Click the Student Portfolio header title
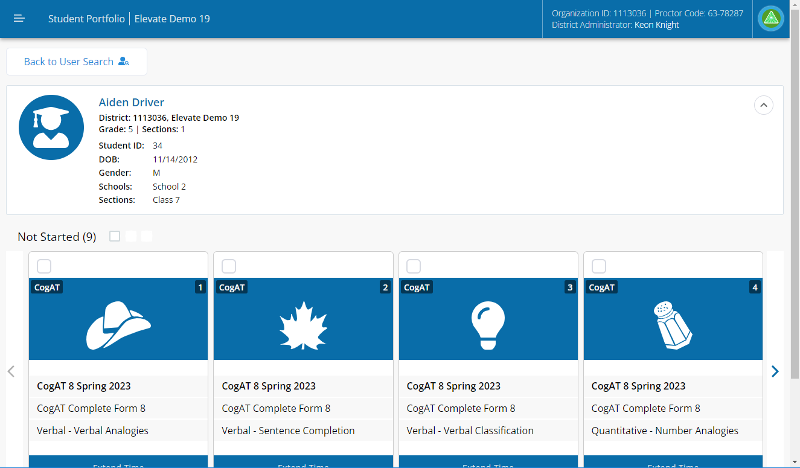800x468 pixels. pos(86,19)
